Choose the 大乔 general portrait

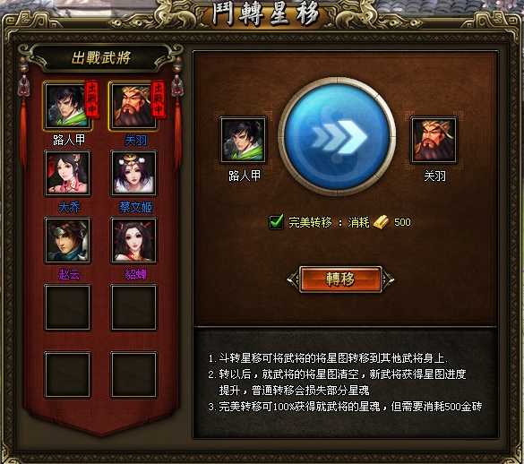(x=67, y=173)
